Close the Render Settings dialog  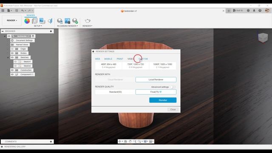pos(173,110)
